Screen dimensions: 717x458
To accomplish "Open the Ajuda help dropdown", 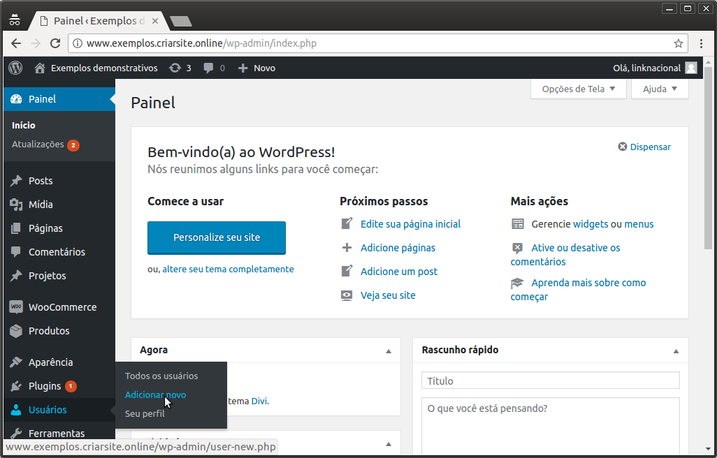I will [x=660, y=89].
